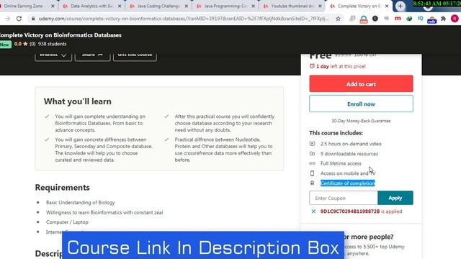
Task: Click the Enroll now button
Action: (x=361, y=104)
